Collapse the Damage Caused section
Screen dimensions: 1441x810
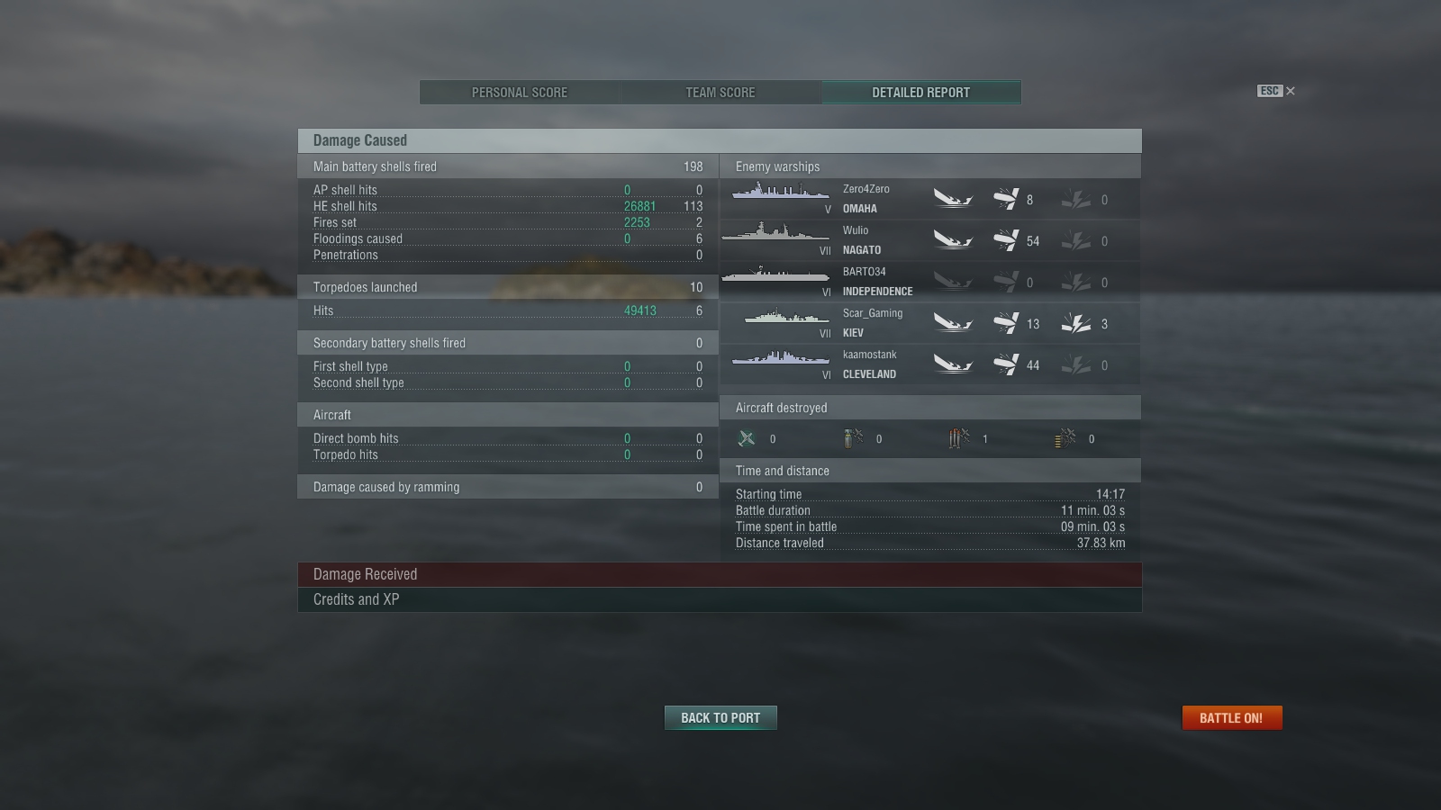(720, 140)
